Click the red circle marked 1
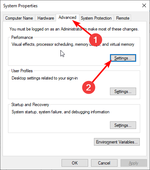This screenshot has width=150, height=170. pyautogui.click(x=95, y=40)
